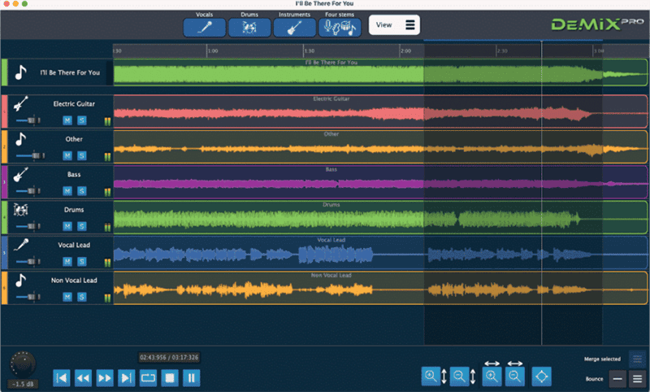
Task: Select the Vocal Lead track name
Action: click(x=74, y=245)
